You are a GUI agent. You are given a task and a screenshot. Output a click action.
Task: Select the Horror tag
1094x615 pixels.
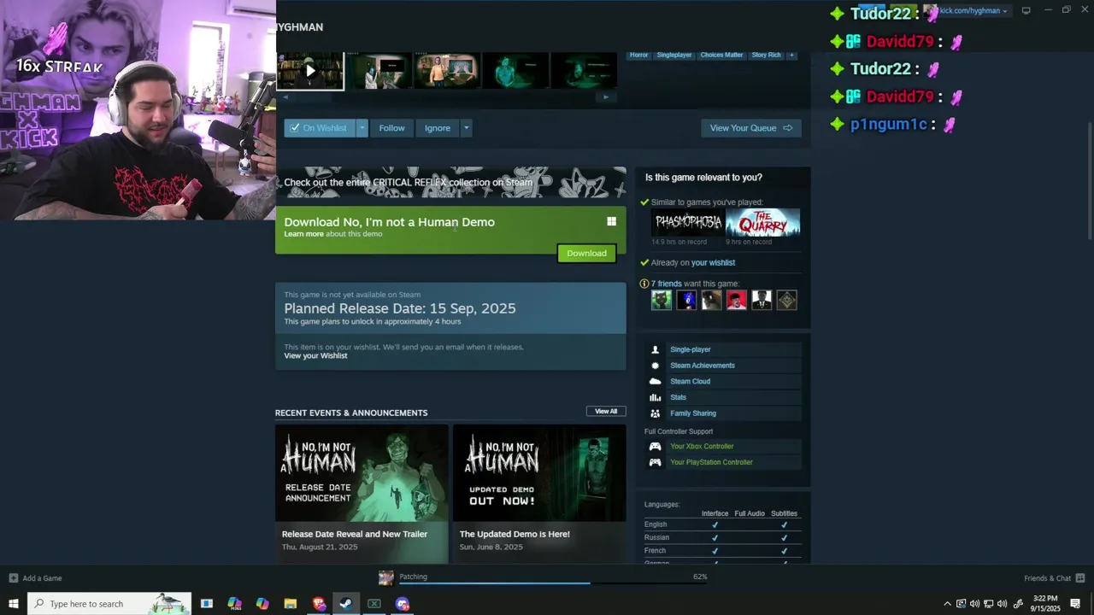click(638, 55)
